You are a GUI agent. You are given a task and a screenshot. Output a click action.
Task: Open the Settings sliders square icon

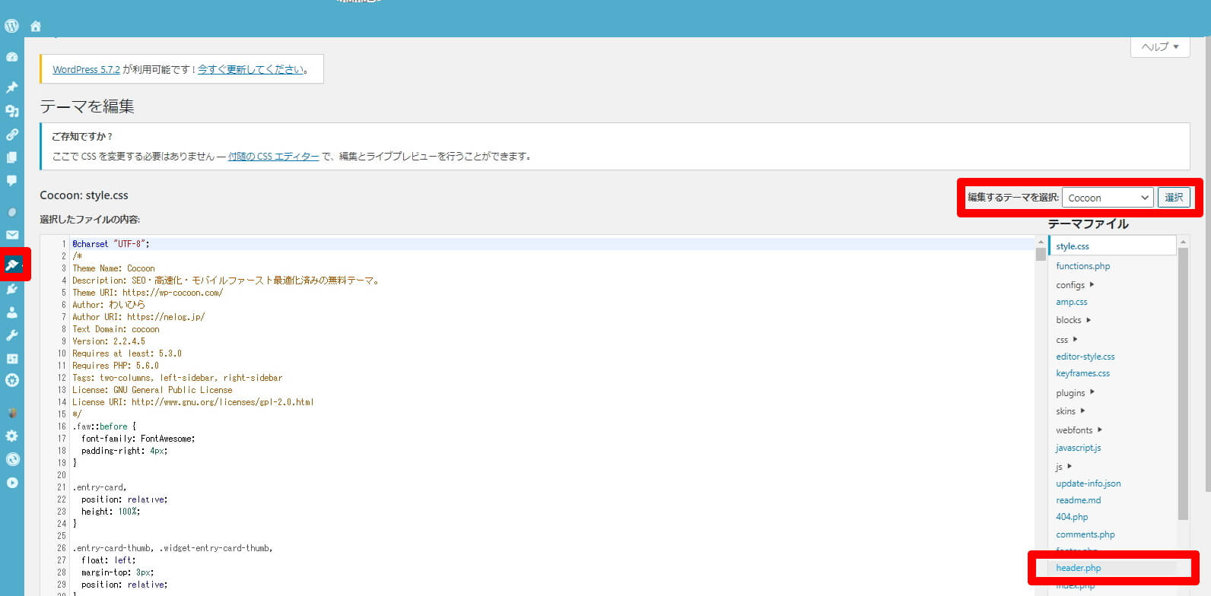[12, 359]
